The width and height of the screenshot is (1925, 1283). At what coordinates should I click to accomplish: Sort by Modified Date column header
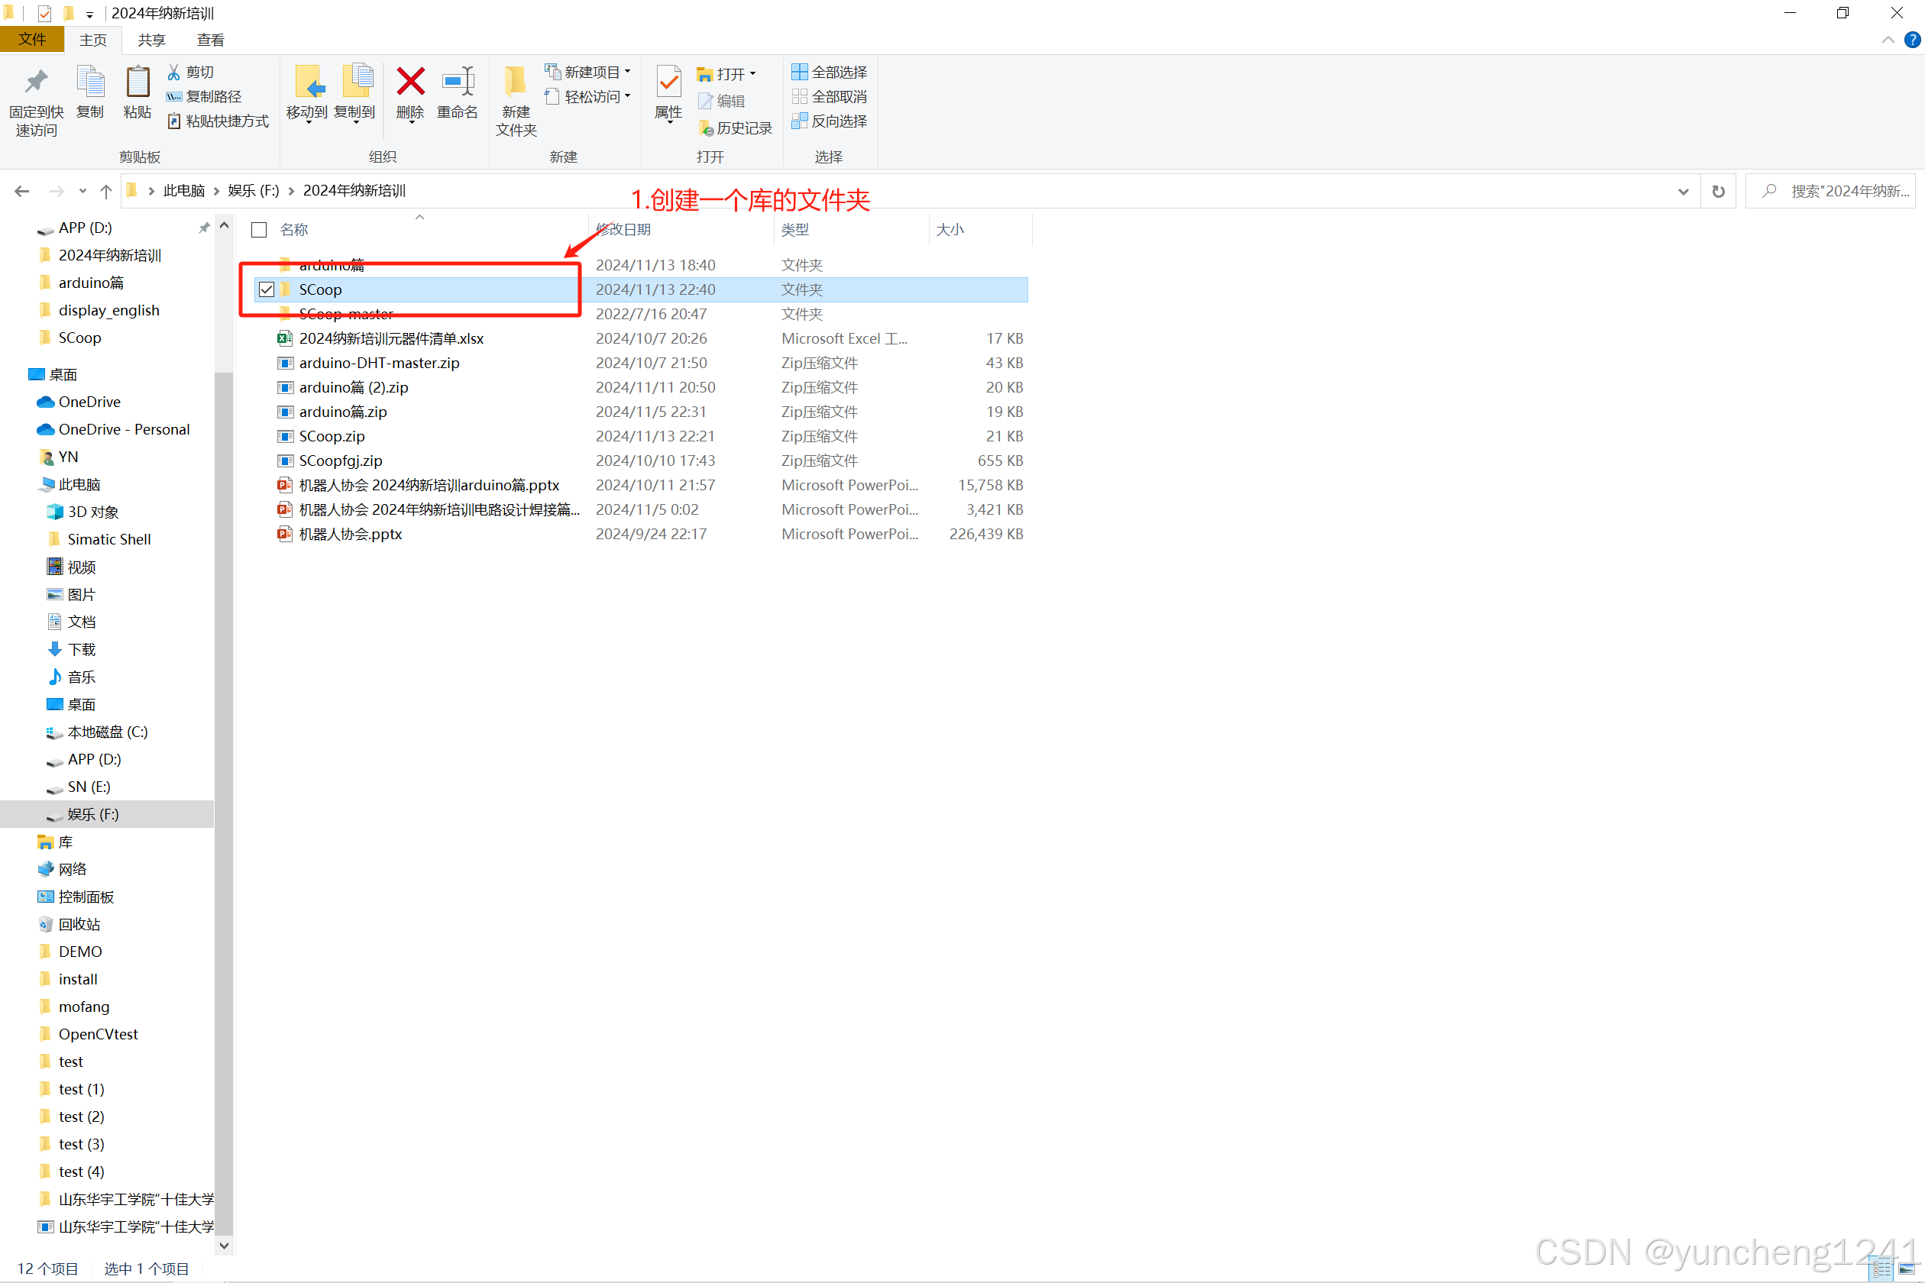[x=623, y=230]
